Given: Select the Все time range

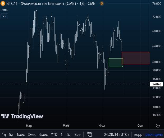Looking at the screenshot, I should (78, 135).
